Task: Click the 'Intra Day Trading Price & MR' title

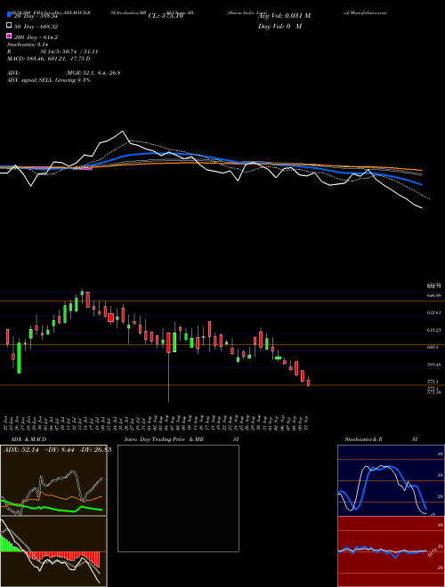Action: [164, 439]
